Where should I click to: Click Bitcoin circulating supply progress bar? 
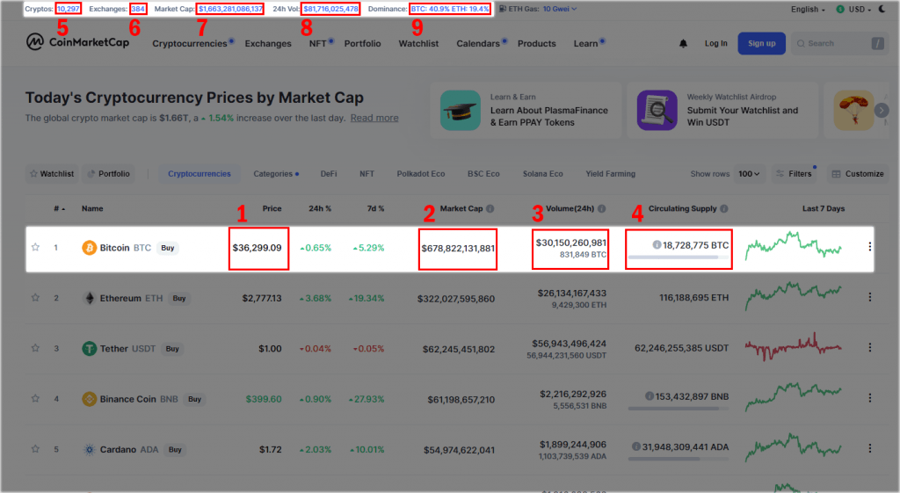pyautogui.click(x=679, y=257)
